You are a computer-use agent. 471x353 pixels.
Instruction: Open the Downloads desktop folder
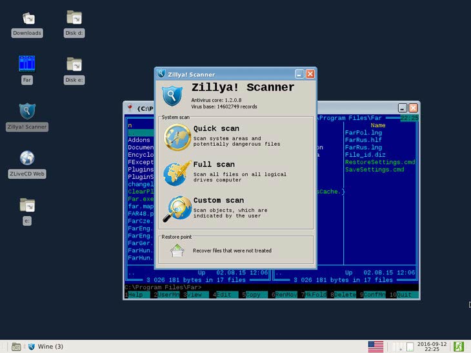pos(26,18)
